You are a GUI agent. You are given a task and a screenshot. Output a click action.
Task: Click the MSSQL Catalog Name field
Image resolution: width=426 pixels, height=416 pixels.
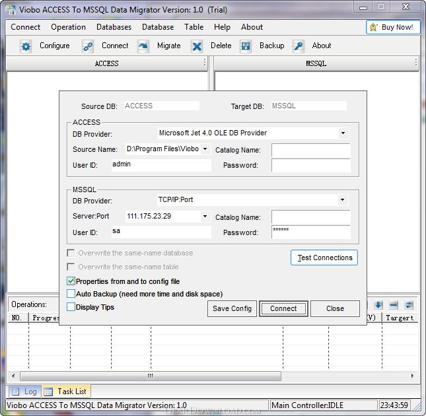click(311, 217)
